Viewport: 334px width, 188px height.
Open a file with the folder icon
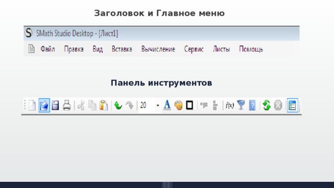[x=44, y=105]
